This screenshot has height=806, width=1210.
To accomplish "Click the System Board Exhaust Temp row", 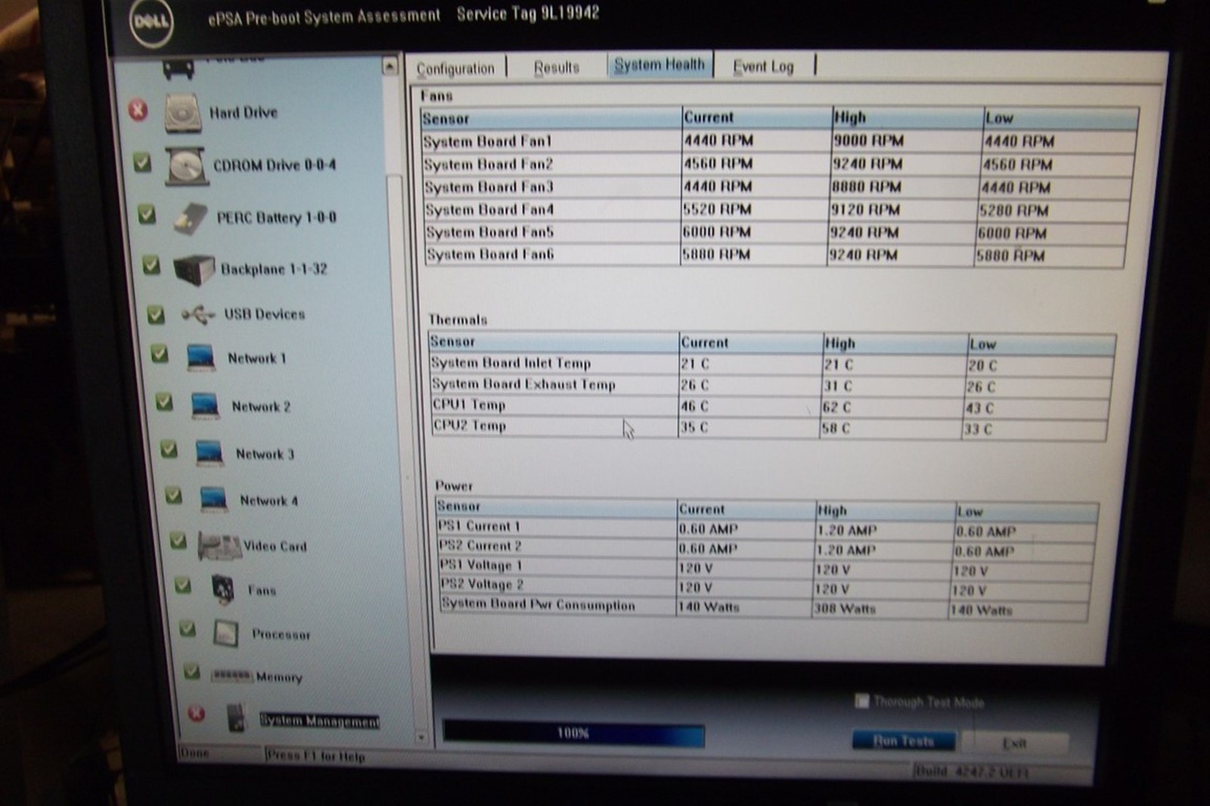I will [770, 386].
